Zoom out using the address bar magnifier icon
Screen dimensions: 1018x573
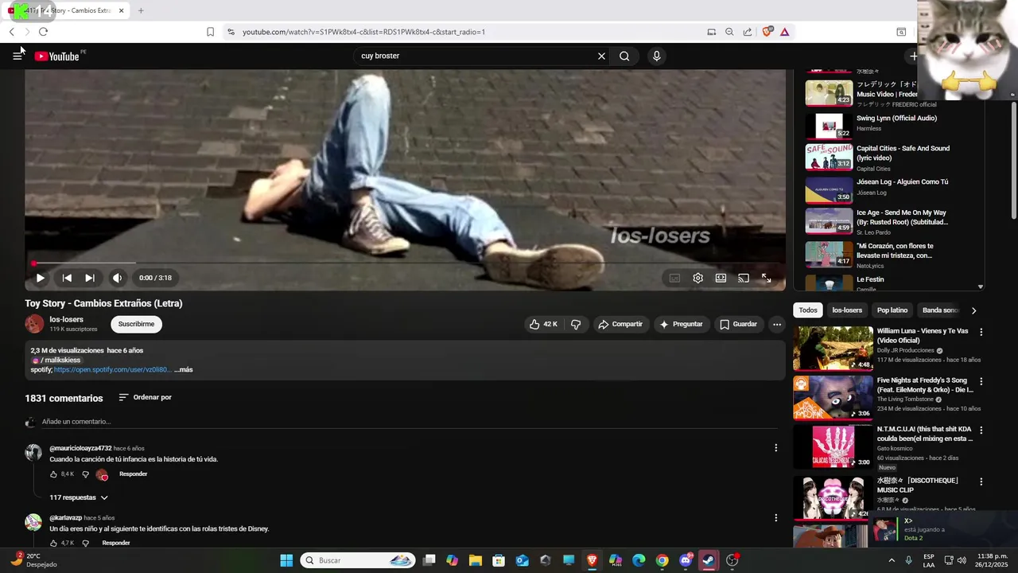click(729, 32)
